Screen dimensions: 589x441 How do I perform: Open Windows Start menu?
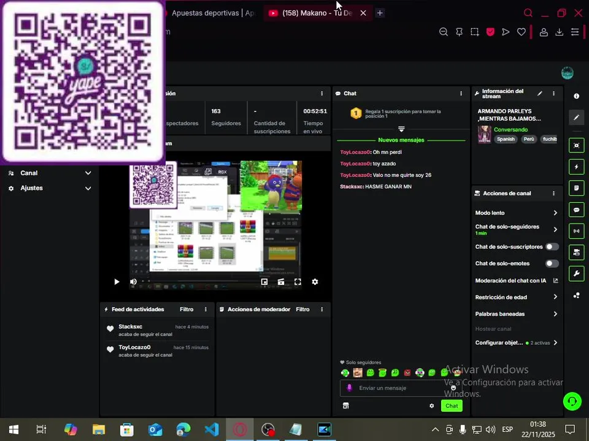pyautogui.click(x=13, y=429)
